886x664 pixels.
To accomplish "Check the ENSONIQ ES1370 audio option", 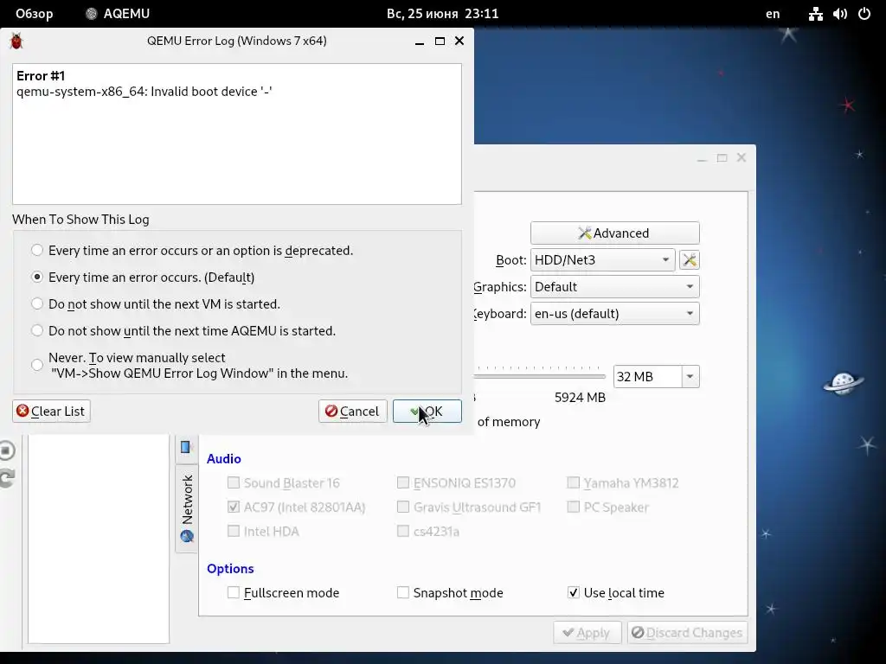I will click(x=403, y=482).
